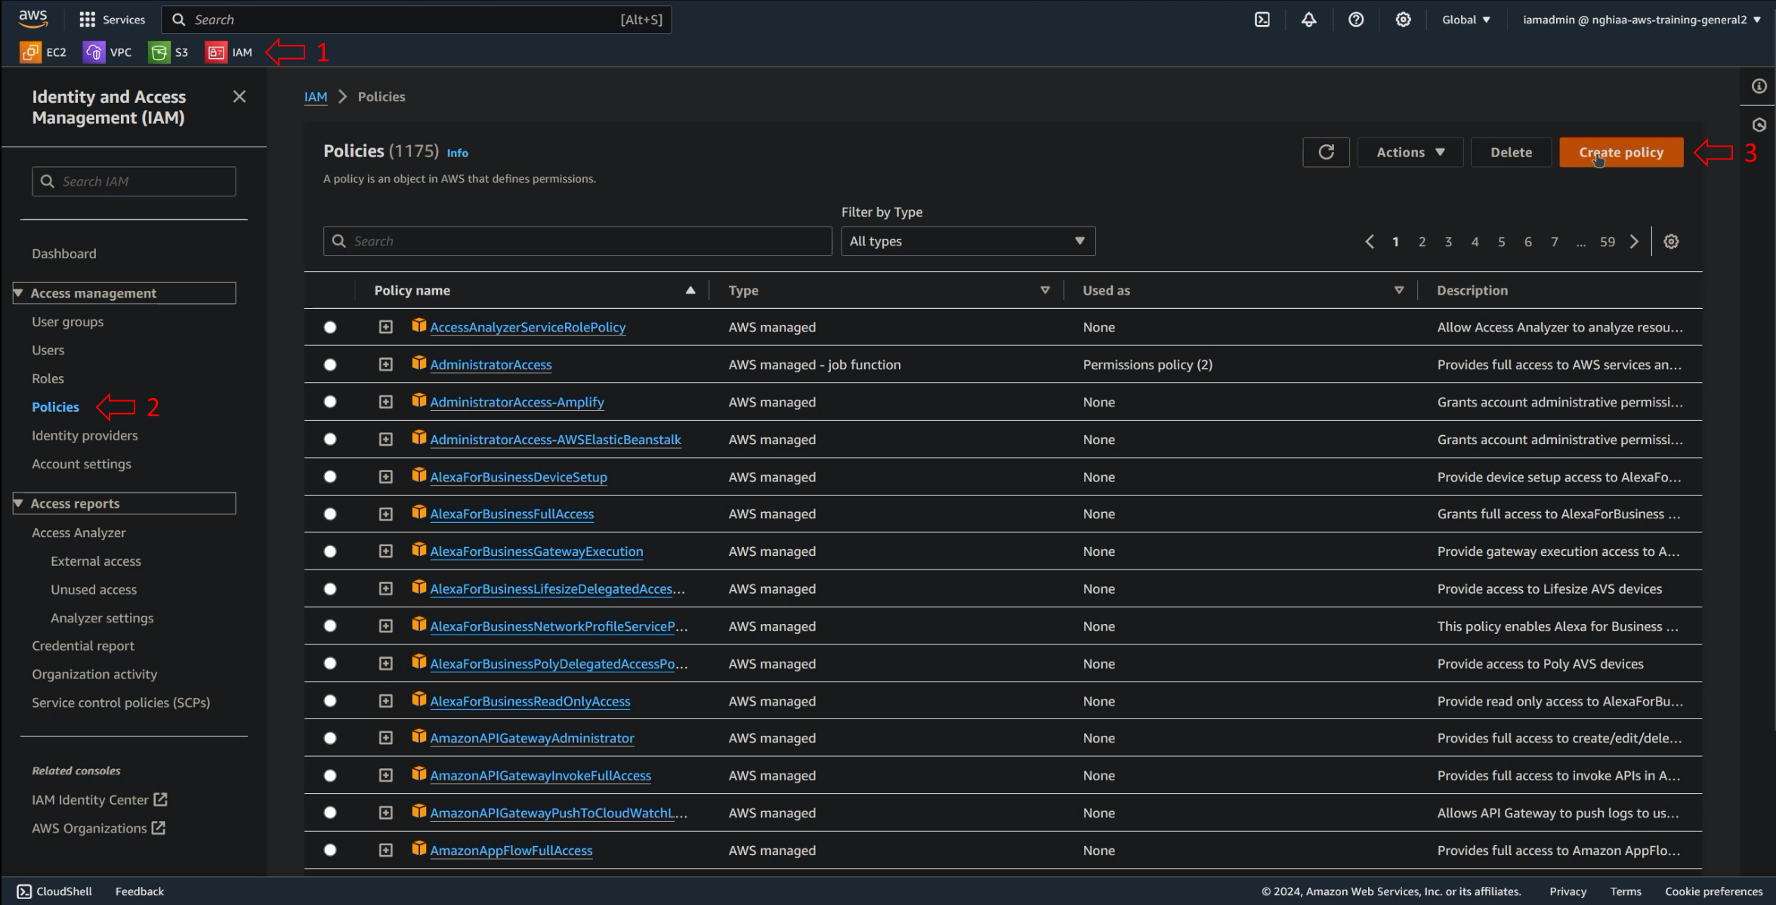Go to previous page of policies
The height and width of the screenshot is (905, 1776).
pyautogui.click(x=1369, y=242)
